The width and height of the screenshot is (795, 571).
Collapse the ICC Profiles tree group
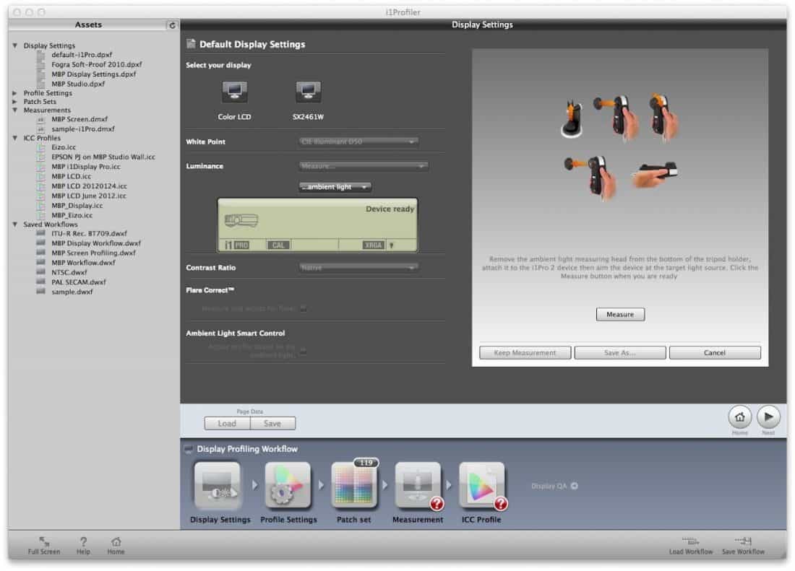tap(15, 138)
